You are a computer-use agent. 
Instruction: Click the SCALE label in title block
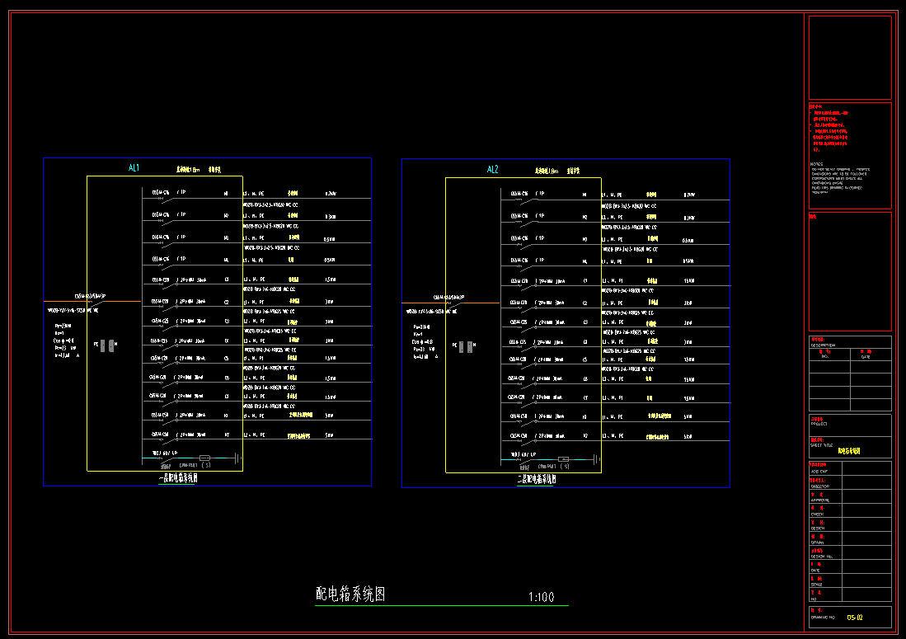[816, 584]
